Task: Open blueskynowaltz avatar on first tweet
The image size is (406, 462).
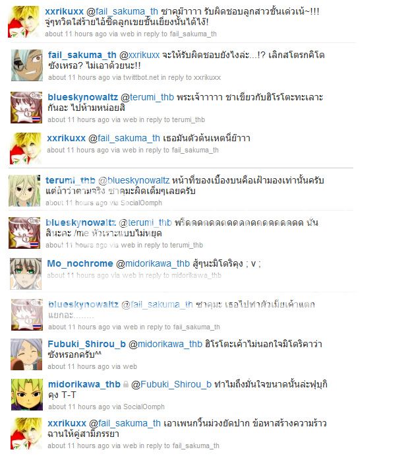Action: [26, 108]
